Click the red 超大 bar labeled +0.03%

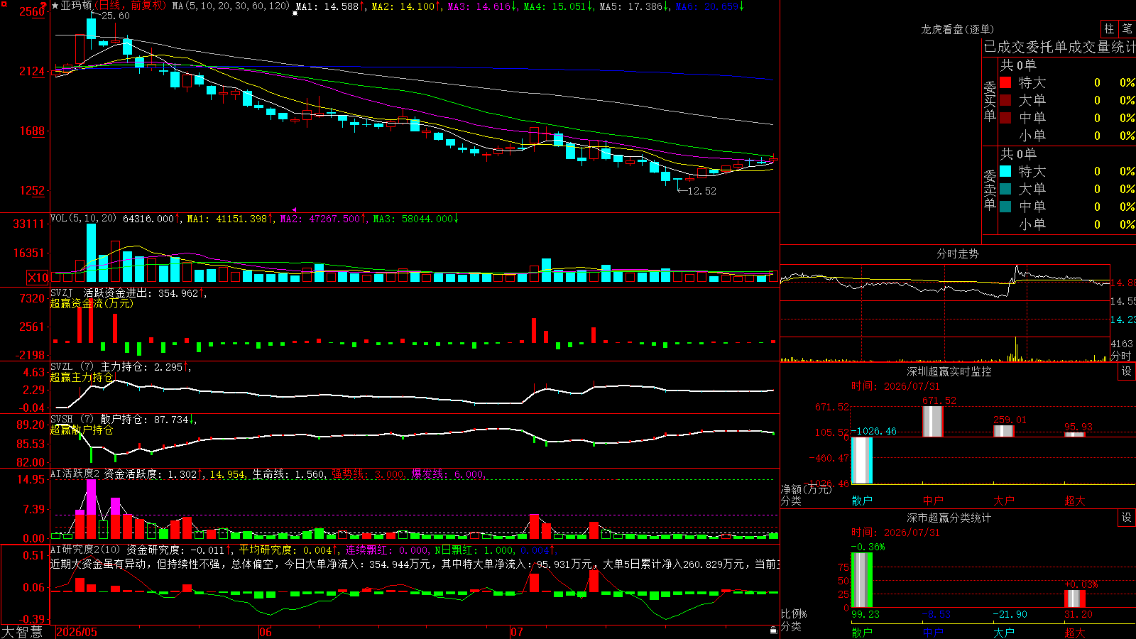pyautogui.click(x=1075, y=598)
